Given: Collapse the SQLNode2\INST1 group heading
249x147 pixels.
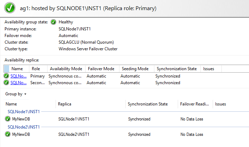Looking at the screenshot, I should (24, 127).
